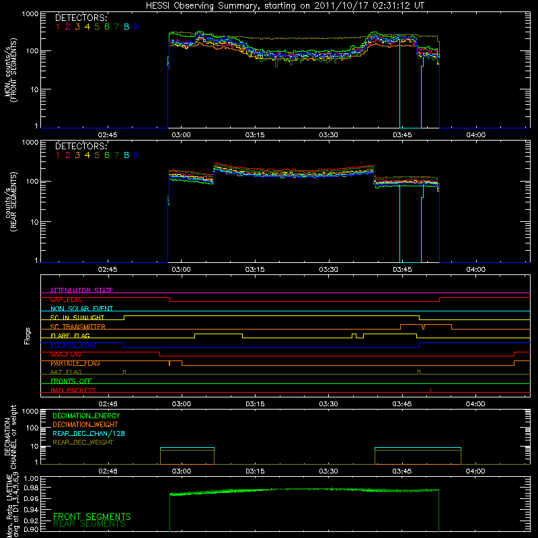Viewport: 538px width, 538px height.
Task: Click 03:30 time tick under flags panel
Action: click(x=329, y=404)
